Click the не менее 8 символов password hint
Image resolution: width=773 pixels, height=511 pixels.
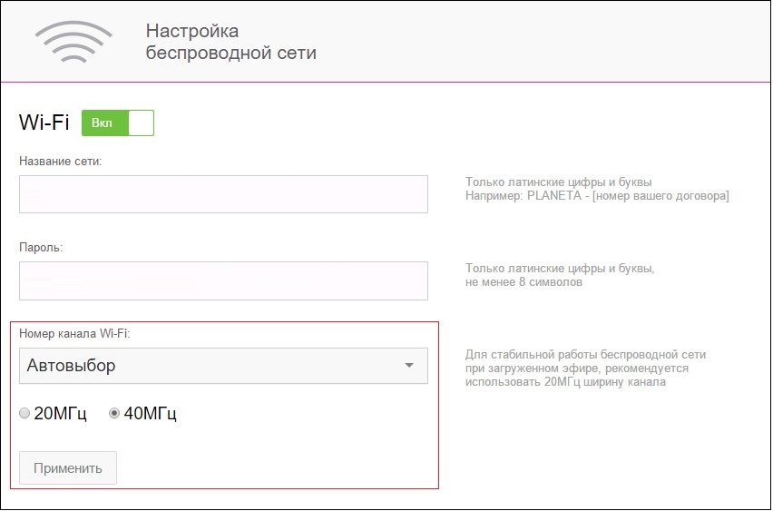pyautogui.click(x=523, y=282)
